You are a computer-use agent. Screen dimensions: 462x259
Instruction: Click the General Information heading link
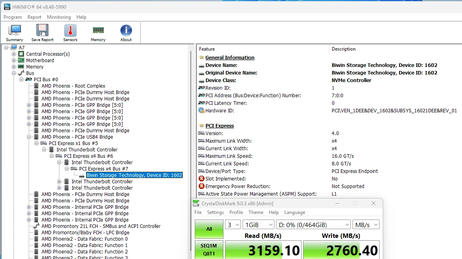point(230,58)
